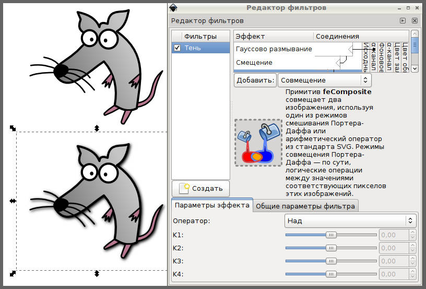Click the Смещение connection triangle
The image size is (426, 289).
tap(338, 63)
